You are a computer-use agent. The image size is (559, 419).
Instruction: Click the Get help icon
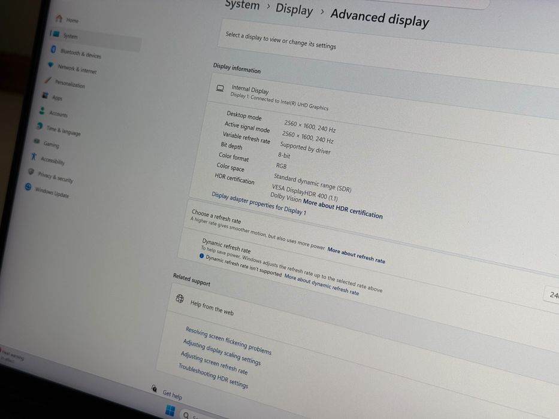click(154, 388)
